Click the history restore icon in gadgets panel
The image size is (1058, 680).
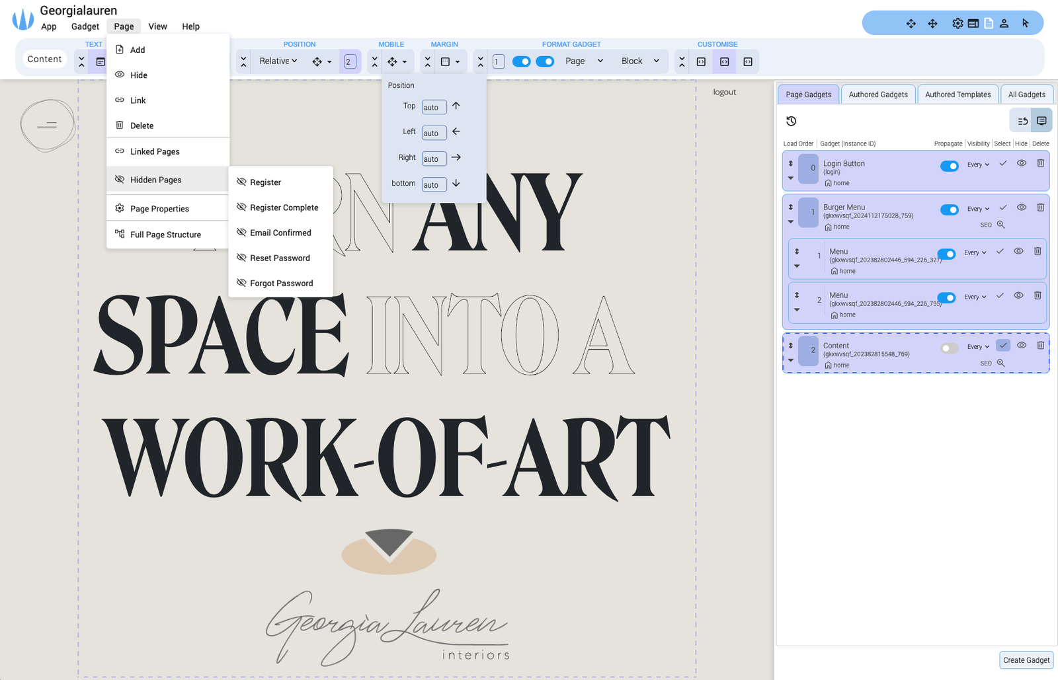(x=791, y=121)
